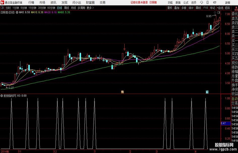The image size is (238, 153).
Task: Switch to the 月线 period tab
Action: pyautogui.click(x=73, y=8)
